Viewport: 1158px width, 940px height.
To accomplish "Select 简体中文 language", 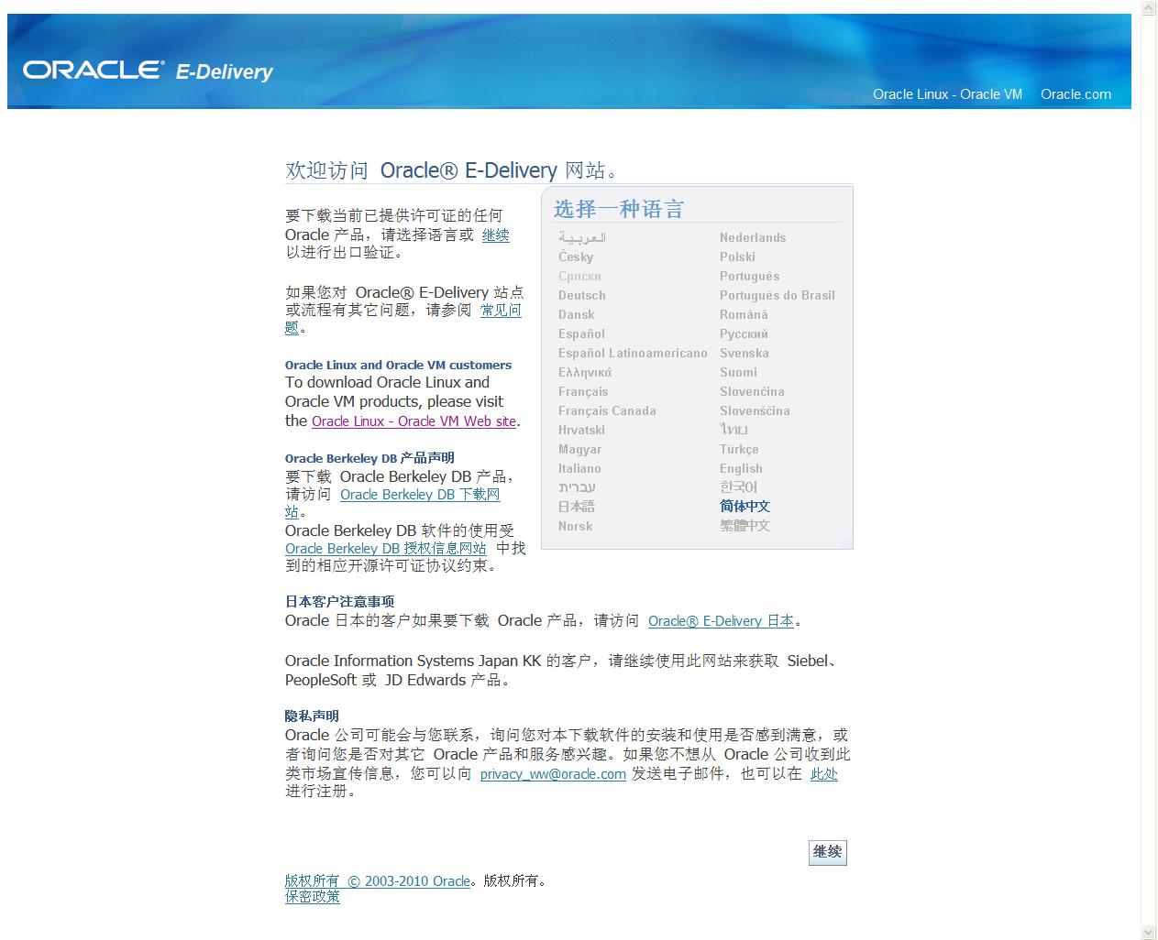I will [x=744, y=507].
